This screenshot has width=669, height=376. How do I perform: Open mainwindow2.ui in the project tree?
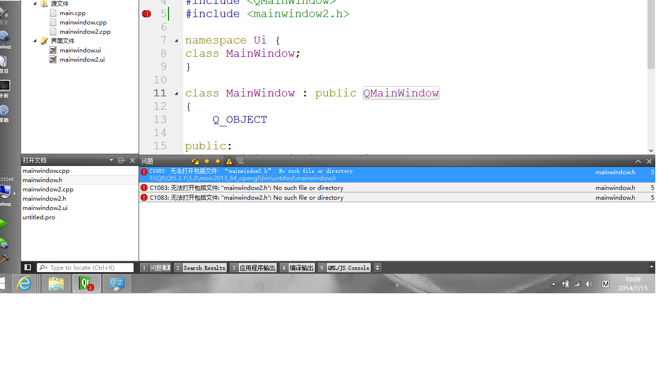point(82,60)
